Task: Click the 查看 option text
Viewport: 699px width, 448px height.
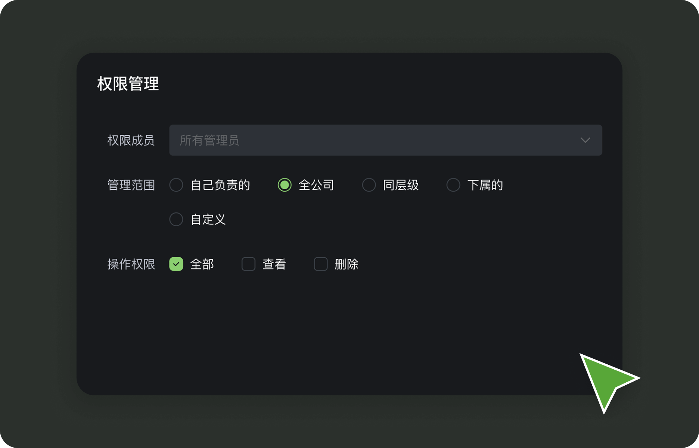Action: (274, 264)
